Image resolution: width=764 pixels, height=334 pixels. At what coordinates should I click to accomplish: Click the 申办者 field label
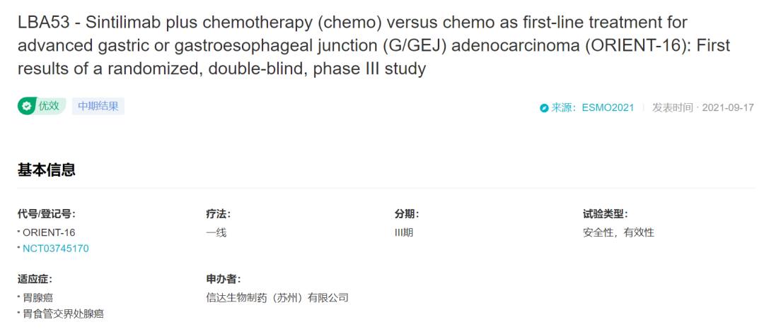click(x=223, y=279)
